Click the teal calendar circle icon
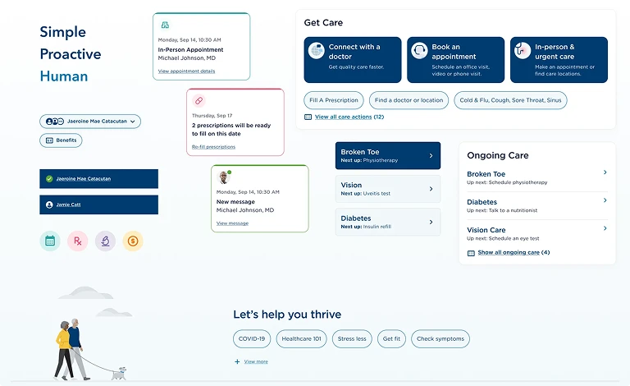The width and height of the screenshot is (630, 386). point(50,241)
